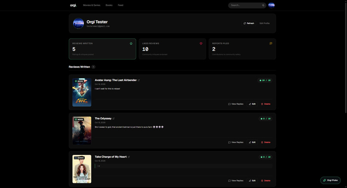View Replies on Avatar Aang review
This screenshot has height=188, width=347.
(x=235, y=104)
